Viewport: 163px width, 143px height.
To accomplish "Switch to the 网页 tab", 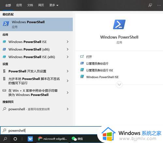I will click(41, 5).
